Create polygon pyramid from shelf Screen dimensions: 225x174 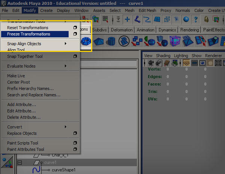click(x=99, y=41)
